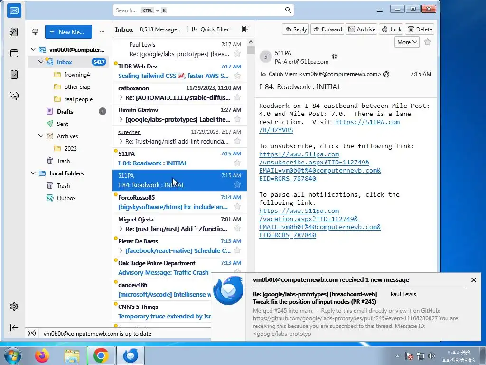Open folder pane options ellipsis
The height and width of the screenshot is (365, 486).
102,32
